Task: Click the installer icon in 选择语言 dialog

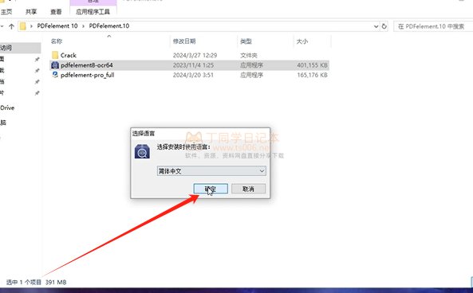Action: click(142, 151)
